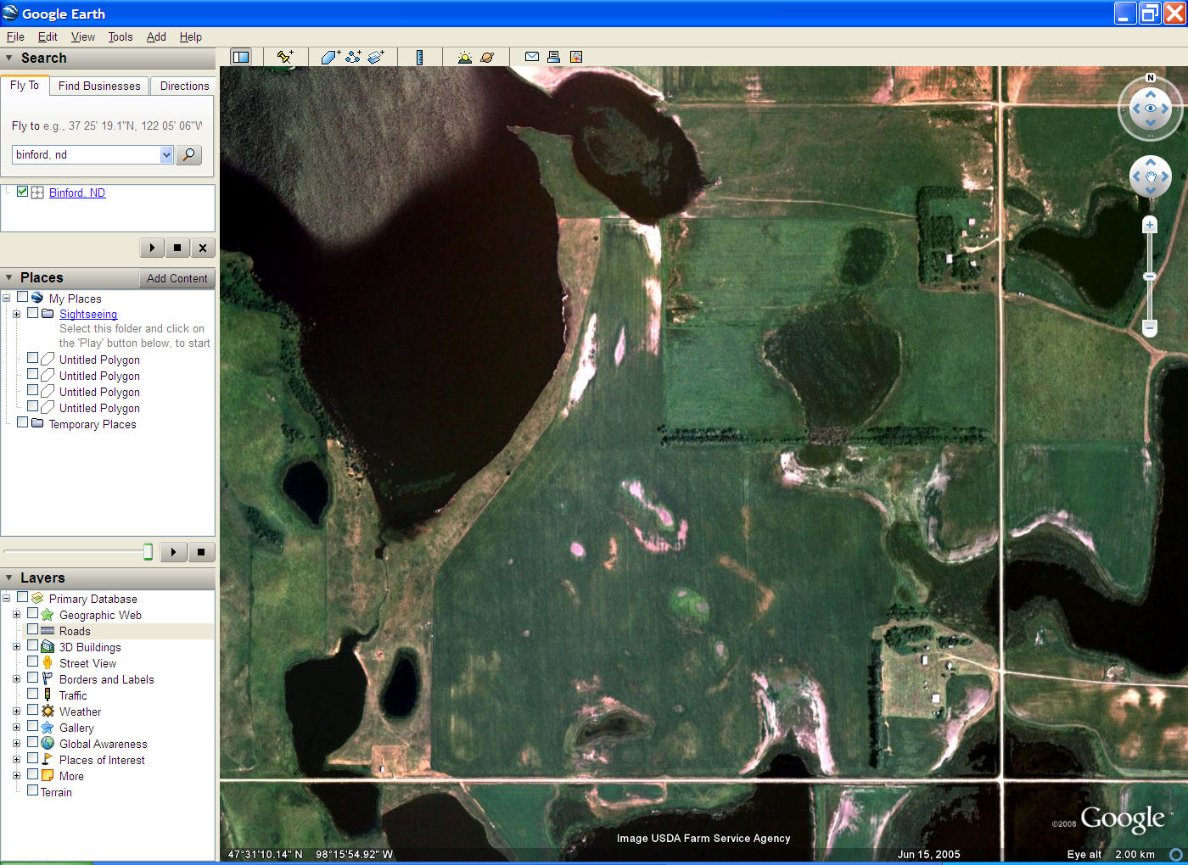Viewport: 1188px width, 865px height.
Task: Switch to Sky view planet icon
Action: coord(487,57)
